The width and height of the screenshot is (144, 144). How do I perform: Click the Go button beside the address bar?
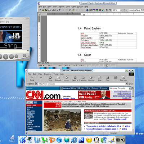131,84
